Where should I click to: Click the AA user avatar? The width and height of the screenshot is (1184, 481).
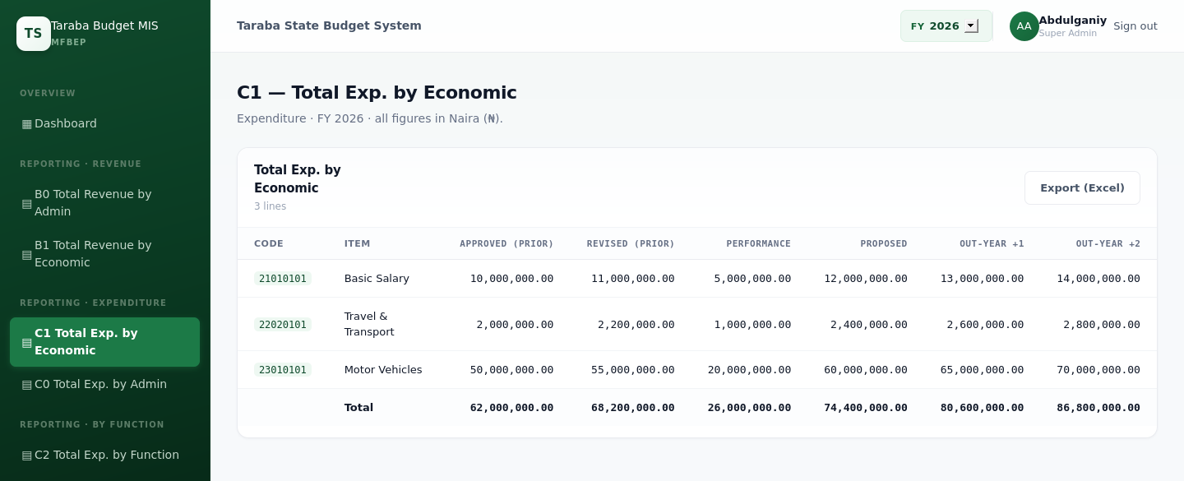coord(1024,26)
